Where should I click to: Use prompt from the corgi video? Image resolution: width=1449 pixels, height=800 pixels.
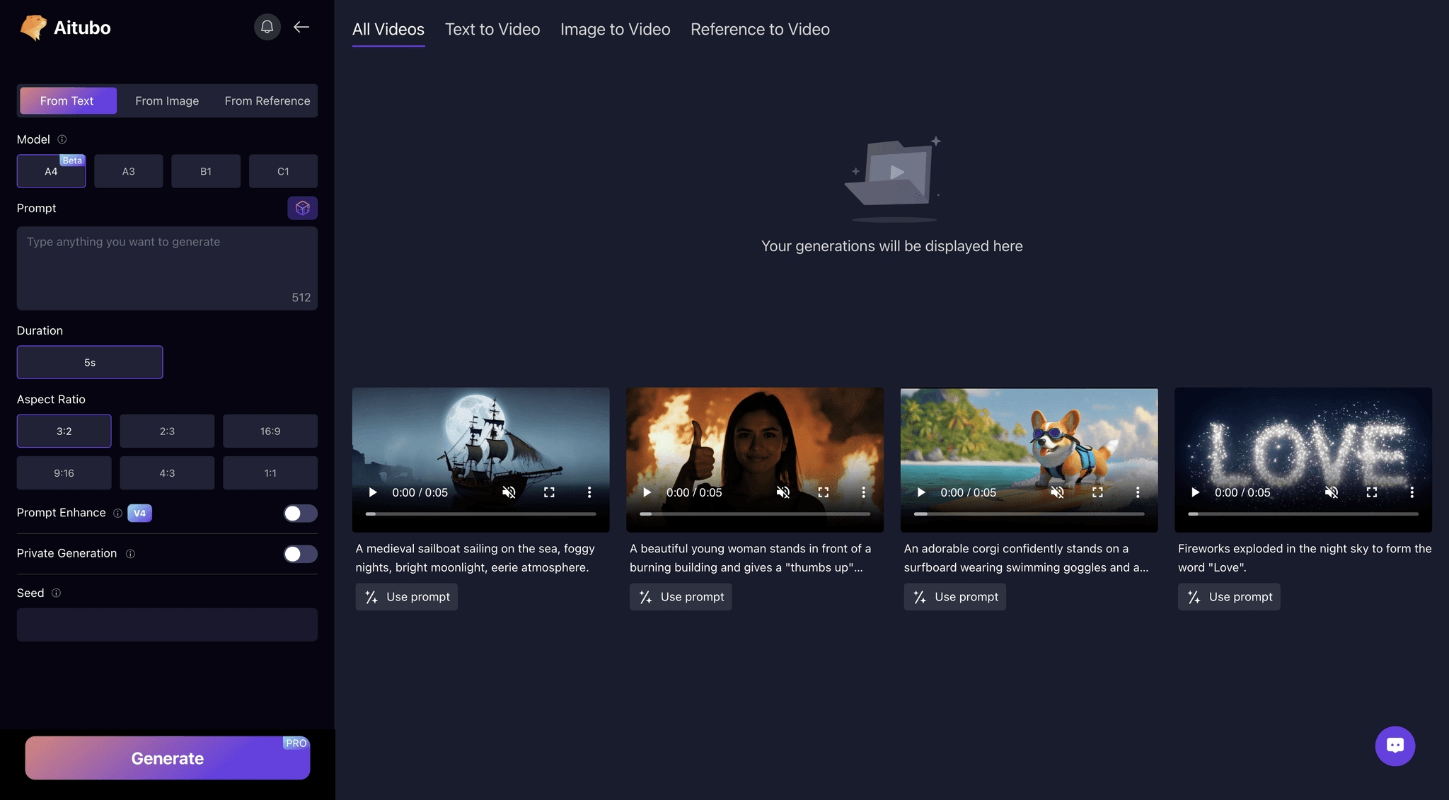[954, 596]
